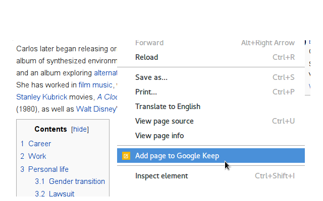Navigate to the Gender transition subsection
The width and height of the screenshot is (323, 201).
point(77,181)
